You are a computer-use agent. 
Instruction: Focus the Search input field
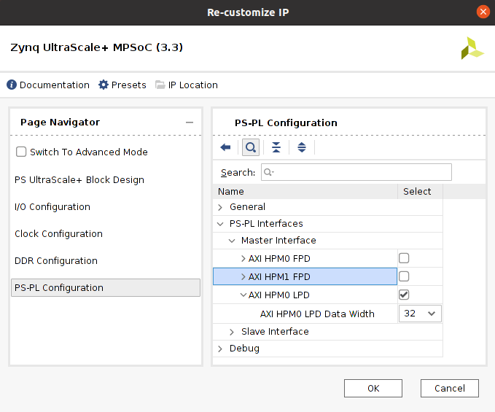point(356,172)
